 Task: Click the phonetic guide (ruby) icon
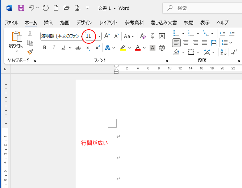pos(153,36)
